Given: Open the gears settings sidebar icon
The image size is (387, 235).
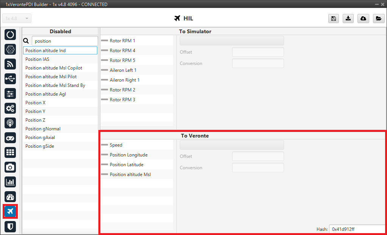Looking at the screenshot, I should pos(10,108).
